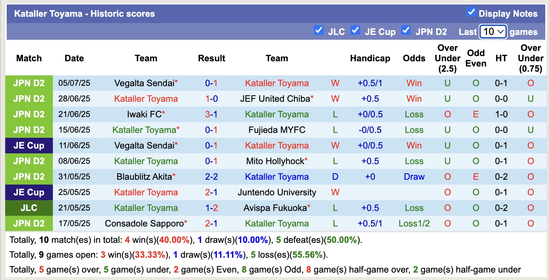Open the Fujieda MYFC opponent link

point(277,130)
